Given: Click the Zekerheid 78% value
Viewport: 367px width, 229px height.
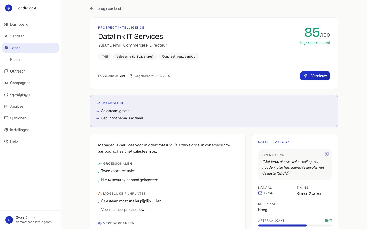Looking at the screenshot, I should (x=123, y=76).
